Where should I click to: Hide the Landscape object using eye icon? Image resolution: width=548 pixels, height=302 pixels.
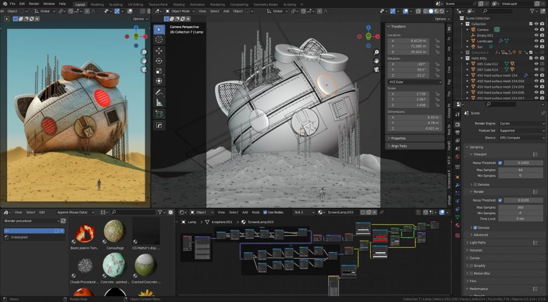coord(536,41)
